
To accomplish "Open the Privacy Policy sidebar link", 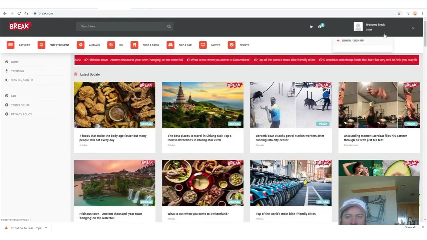I will point(21,114).
